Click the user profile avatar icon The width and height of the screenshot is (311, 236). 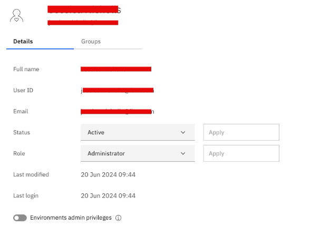tap(17, 16)
